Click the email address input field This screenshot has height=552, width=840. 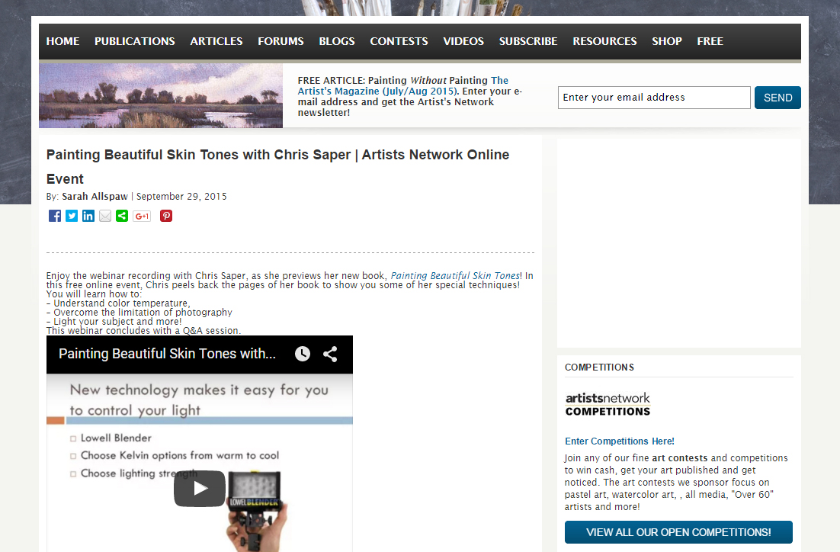(x=654, y=98)
